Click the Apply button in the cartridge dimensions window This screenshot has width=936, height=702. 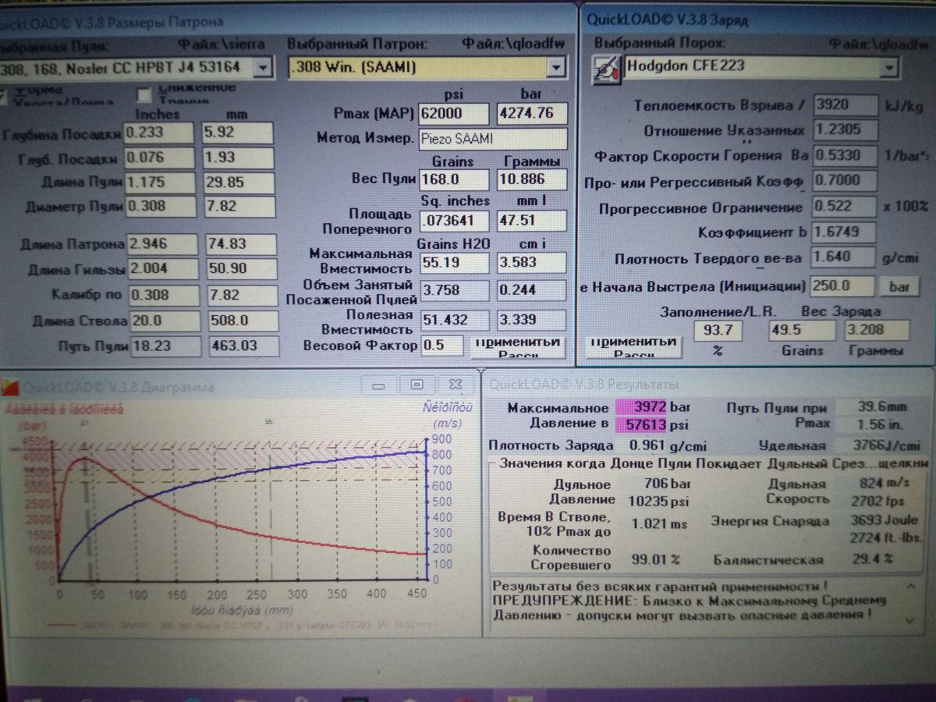point(518,348)
